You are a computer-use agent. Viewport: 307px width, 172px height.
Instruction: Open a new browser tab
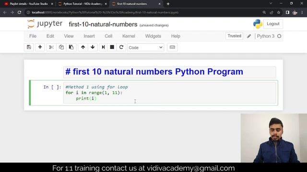click(168, 4)
